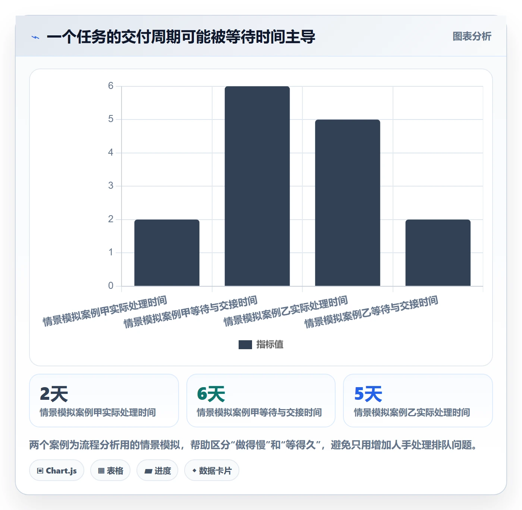The width and height of the screenshot is (522, 510).
Task: Click the lightning bolt icon beside the title
Action: [x=35, y=37]
